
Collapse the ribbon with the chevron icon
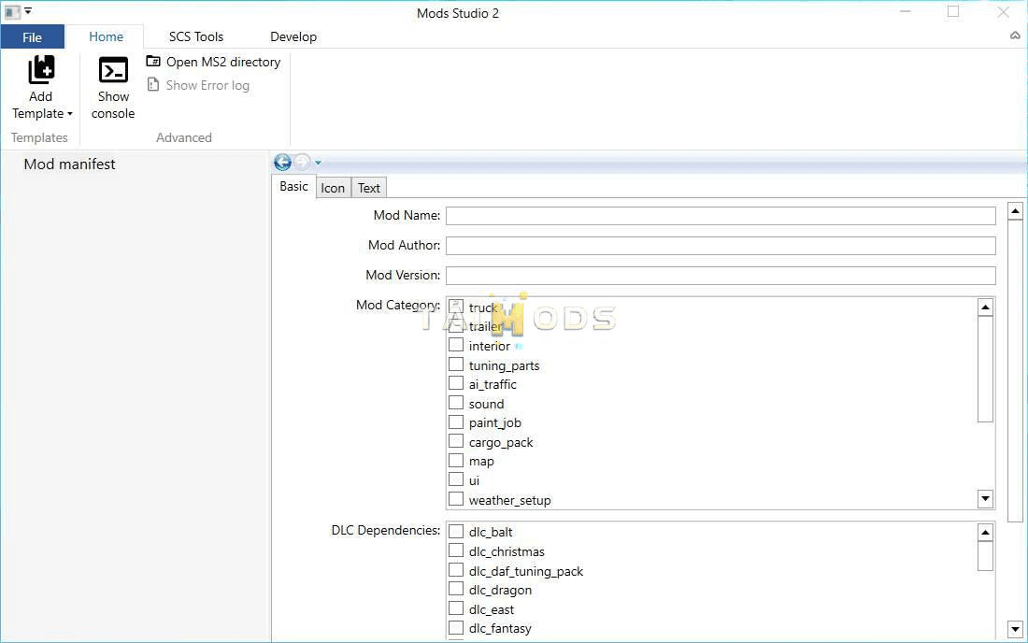coord(1015,36)
